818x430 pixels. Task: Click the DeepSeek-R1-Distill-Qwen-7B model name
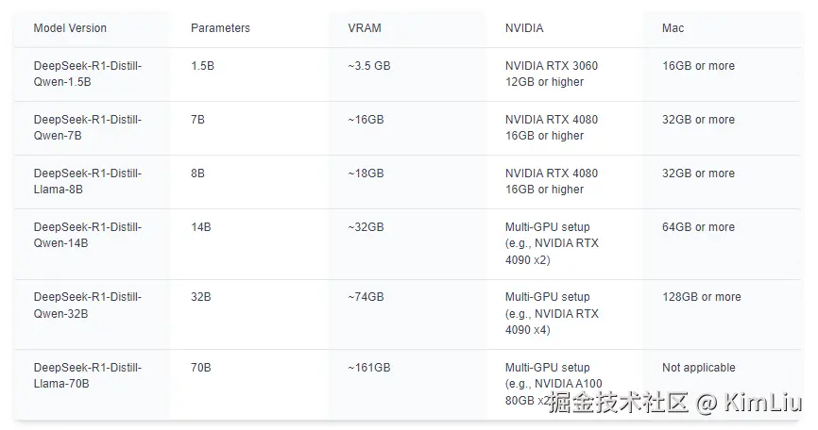coord(88,127)
